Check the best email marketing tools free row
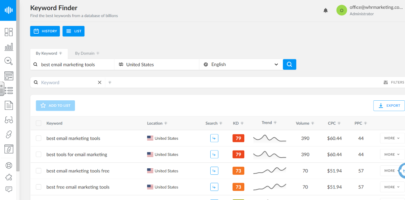This screenshot has height=200, width=405. tap(38, 171)
